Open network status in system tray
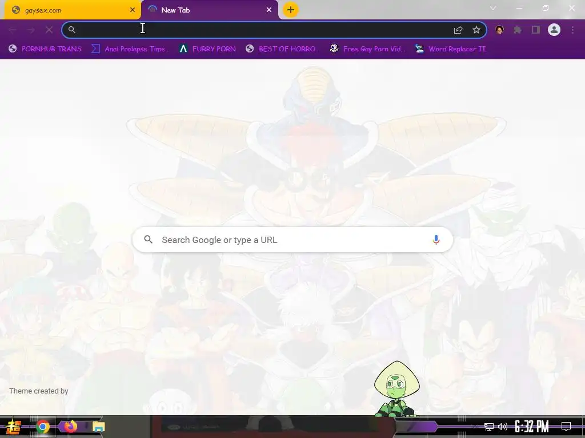The height and width of the screenshot is (438, 585). [x=489, y=427]
